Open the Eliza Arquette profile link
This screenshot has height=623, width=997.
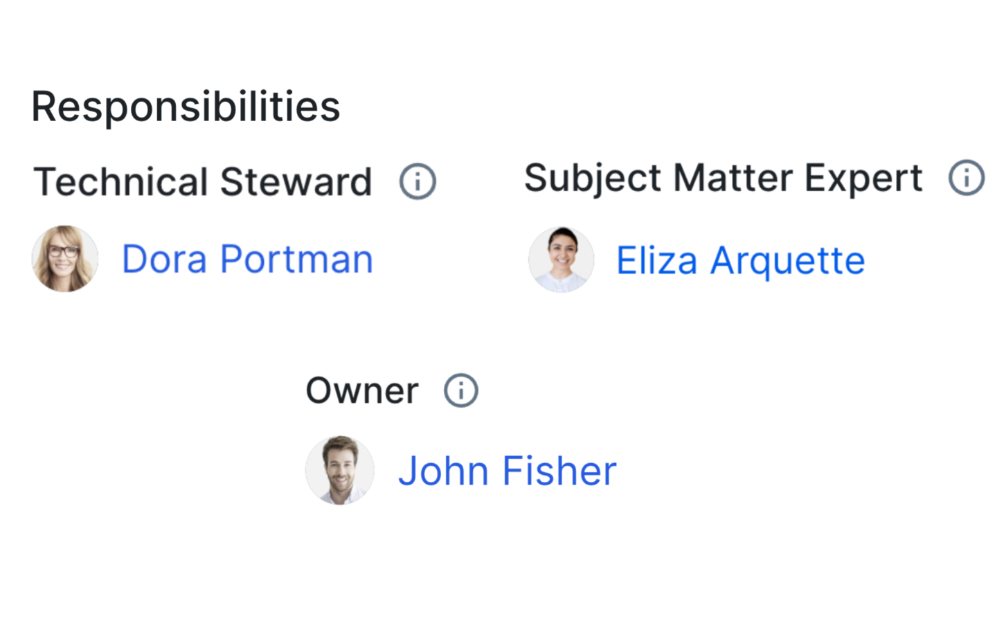click(x=740, y=261)
